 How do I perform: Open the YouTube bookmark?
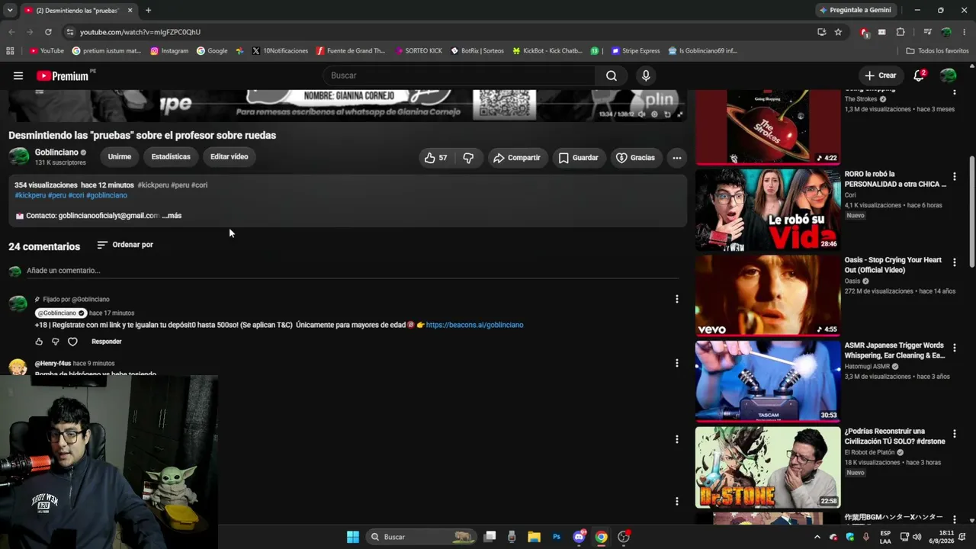click(x=47, y=51)
